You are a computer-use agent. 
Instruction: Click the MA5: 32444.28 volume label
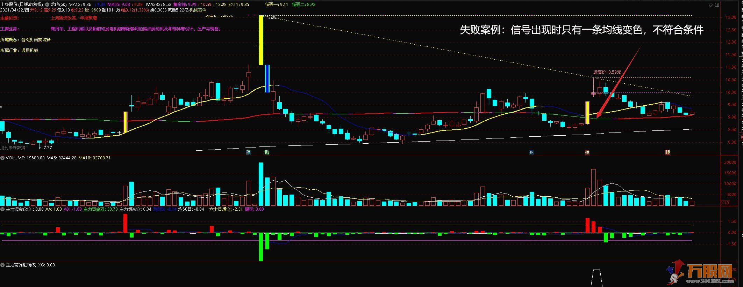pos(61,158)
